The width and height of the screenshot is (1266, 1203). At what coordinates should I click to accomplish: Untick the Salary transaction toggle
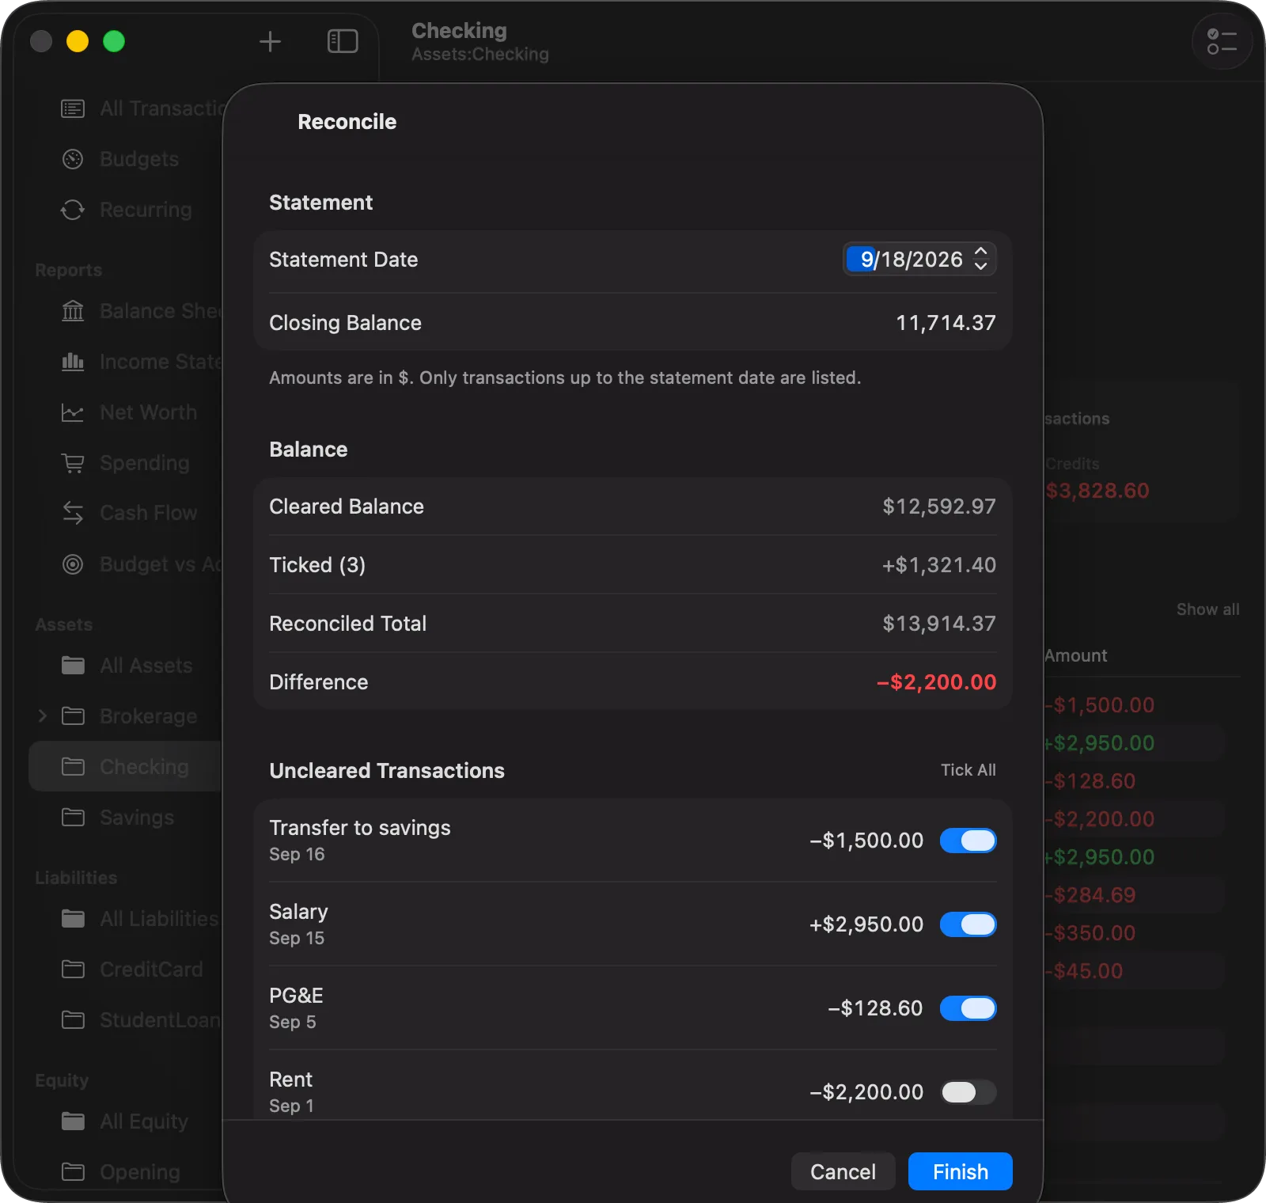coord(968,924)
